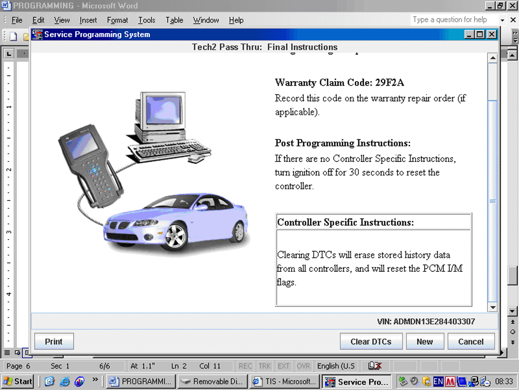
Task: Toggle REC macro recording indicator
Action: pyautogui.click(x=245, y=366)
